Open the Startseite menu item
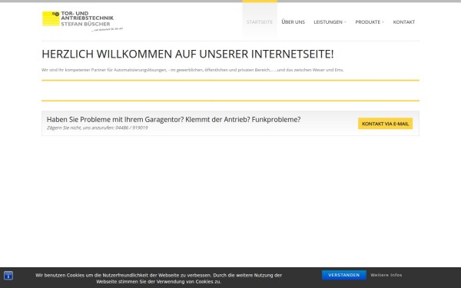Image resolution: width=461 pixels, height=288 pixels. (260, 22)
